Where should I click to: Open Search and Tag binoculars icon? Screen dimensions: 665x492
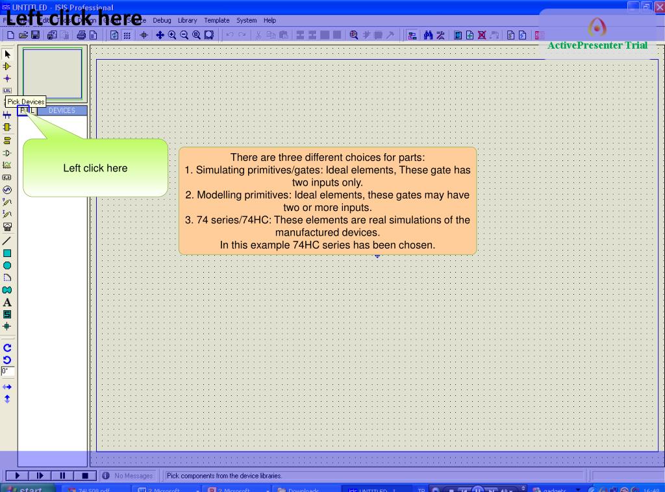[x=428, y=35]
